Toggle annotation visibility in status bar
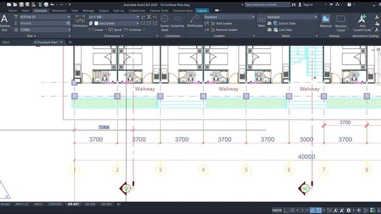Image resolution: width=381 pixels, height=214 pixels. (x=336, y=210)
